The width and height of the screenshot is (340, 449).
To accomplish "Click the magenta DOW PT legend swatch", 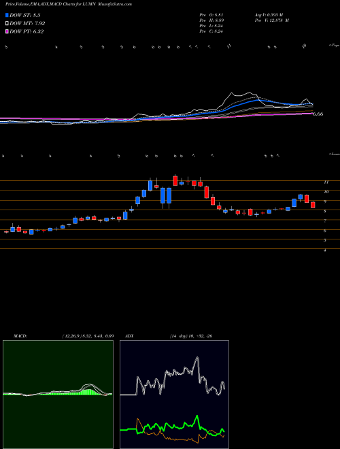I will click(x=7, y=31).
